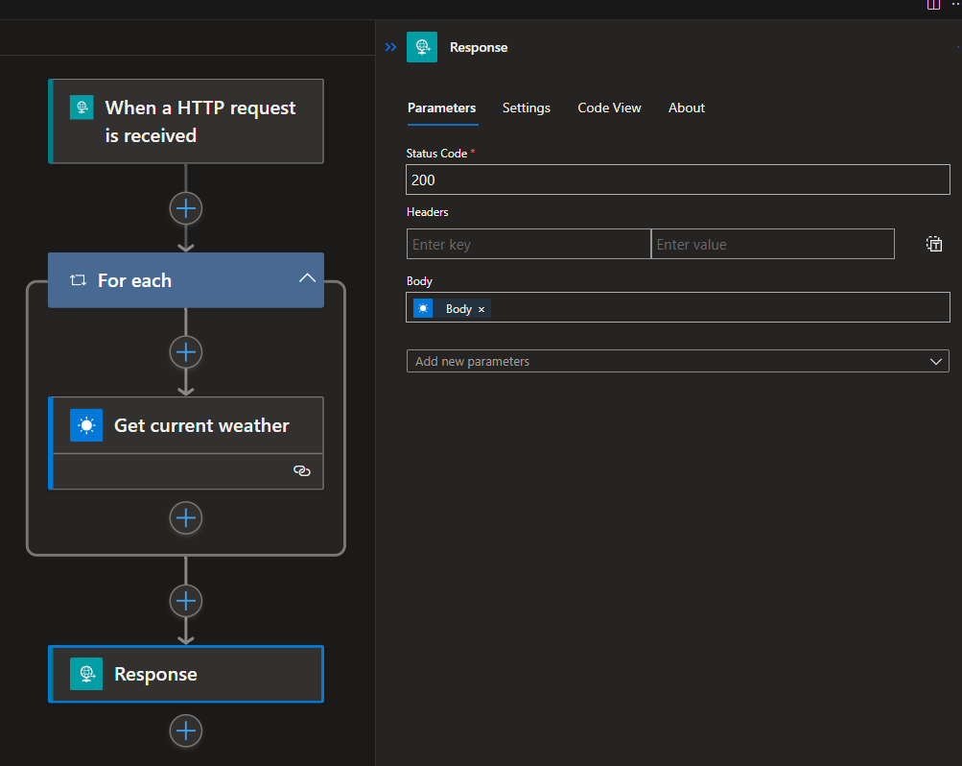Click the Response title in the panel header
Viewport: 962px width, 766px height.
click(479, 47)
